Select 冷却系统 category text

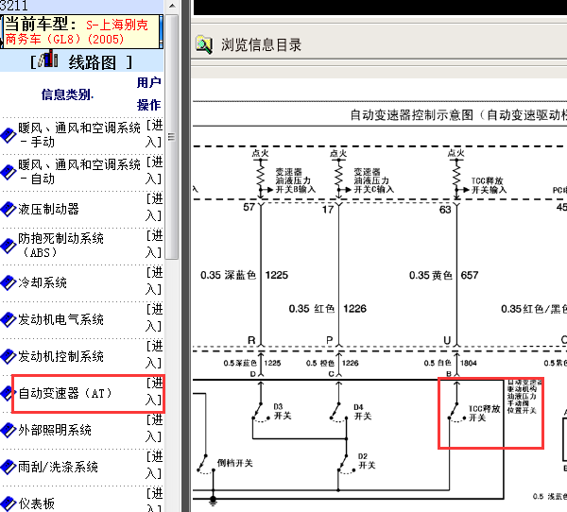point(43,282)
